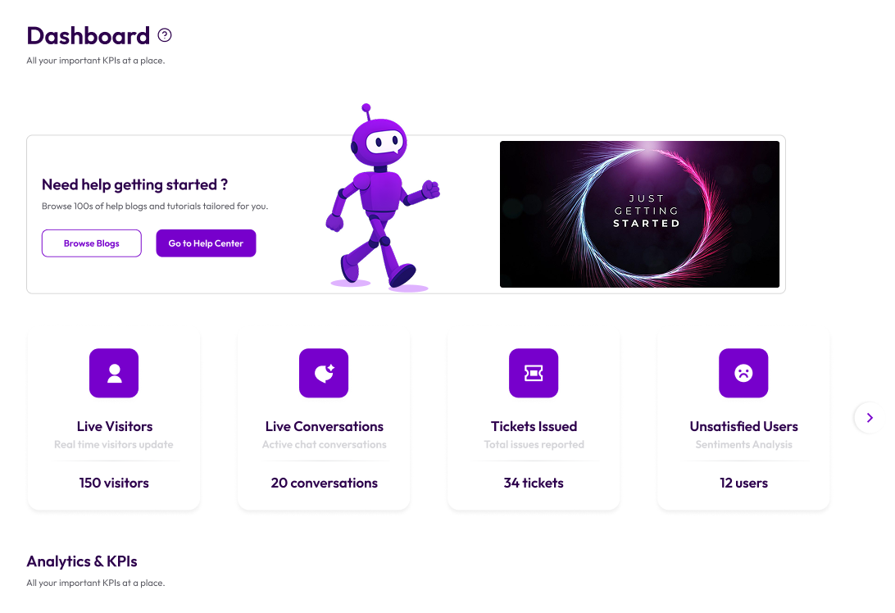
Task: Click the Tickets Issued ticket icon
Action: click(x=534, y=374)
